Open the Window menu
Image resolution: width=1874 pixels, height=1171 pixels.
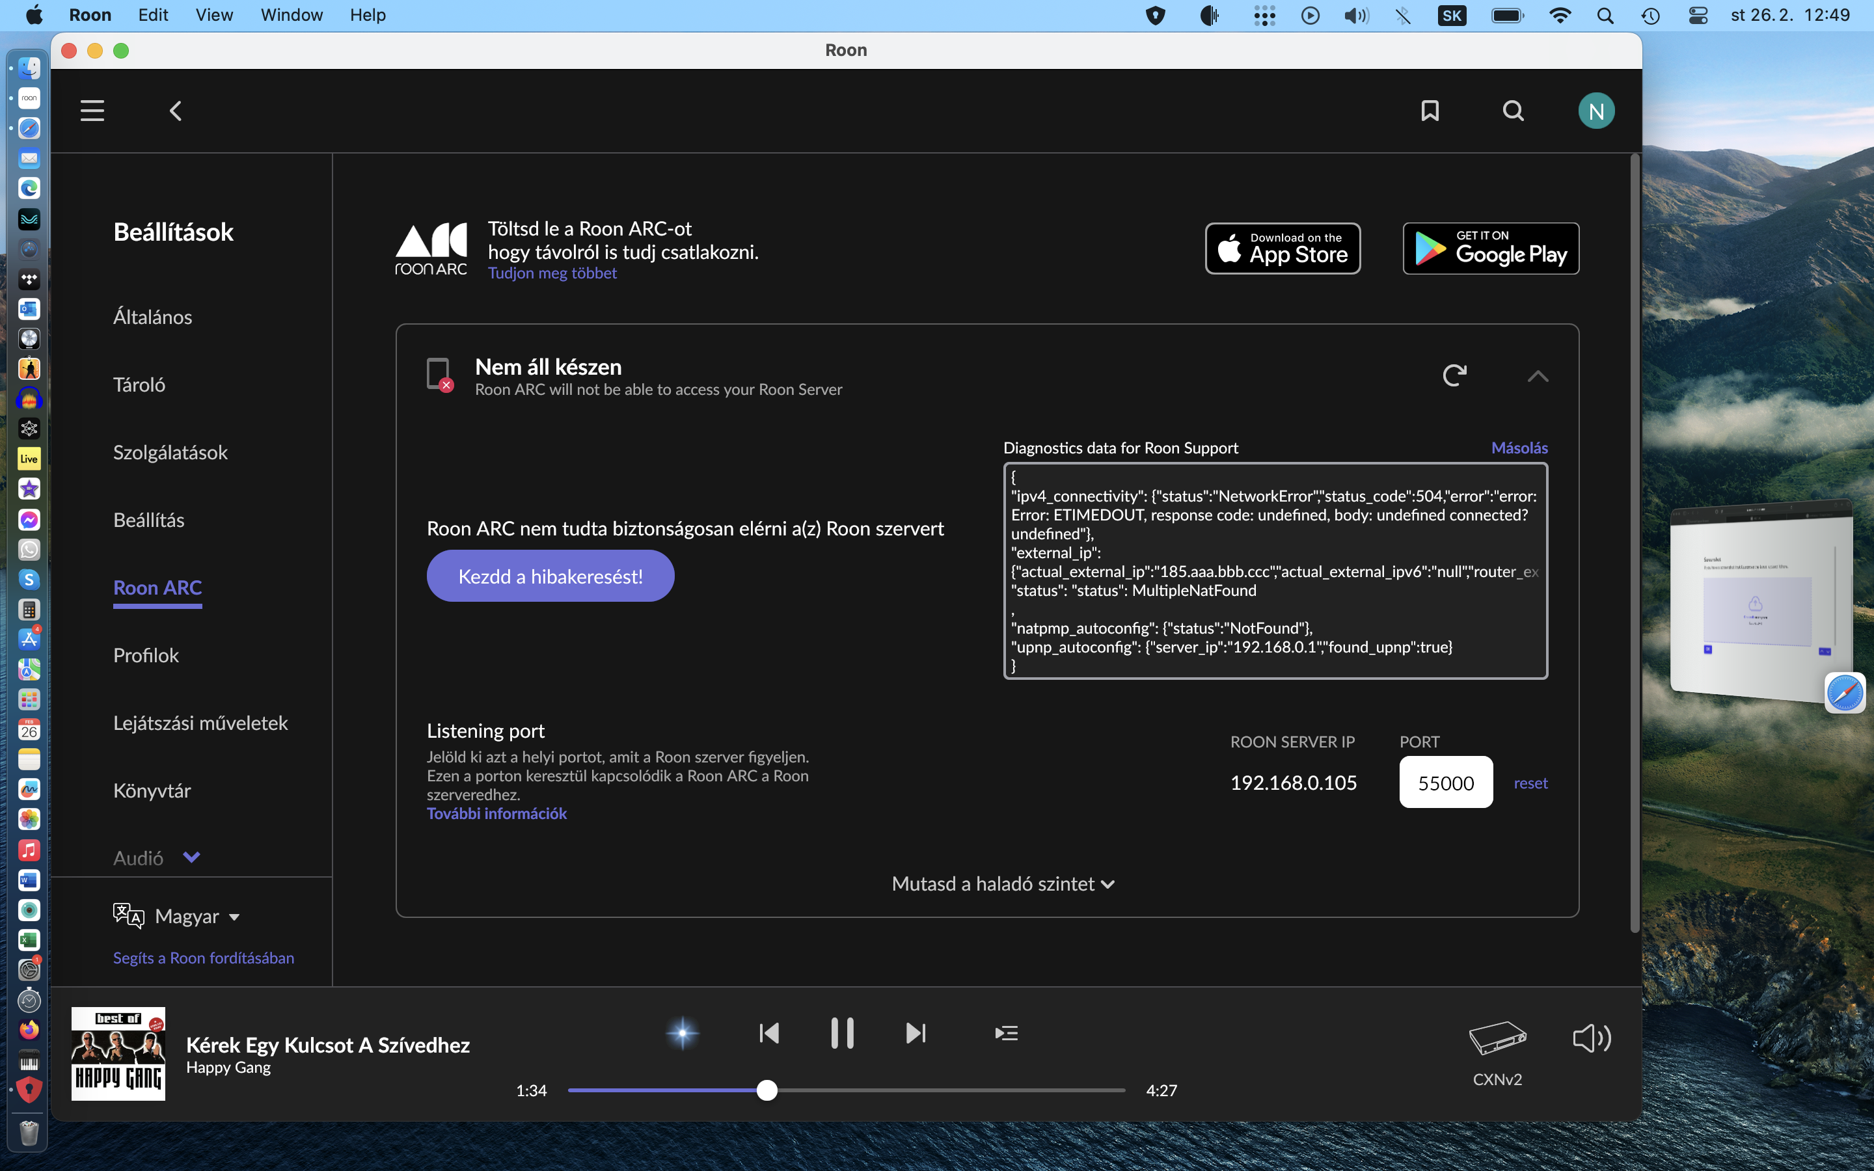(x=291, y=15)
